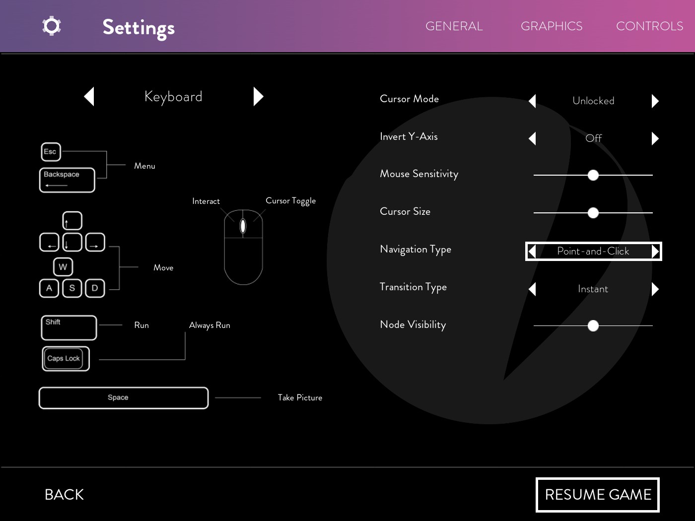Click the Caps Lock key icon
Viewport: 695px width, 521px height.
pos(66,358)
